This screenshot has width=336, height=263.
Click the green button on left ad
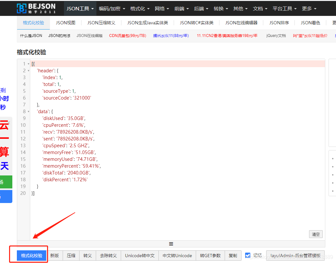[6, 182]
